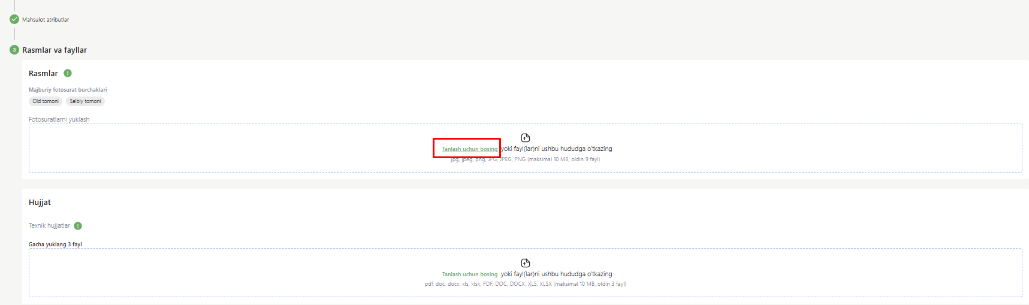Image resolution: width=1029 pixels, height=305 pixels.
Task: Click the 'Texnik hujjatlar' label
Action: pos(49,225)
